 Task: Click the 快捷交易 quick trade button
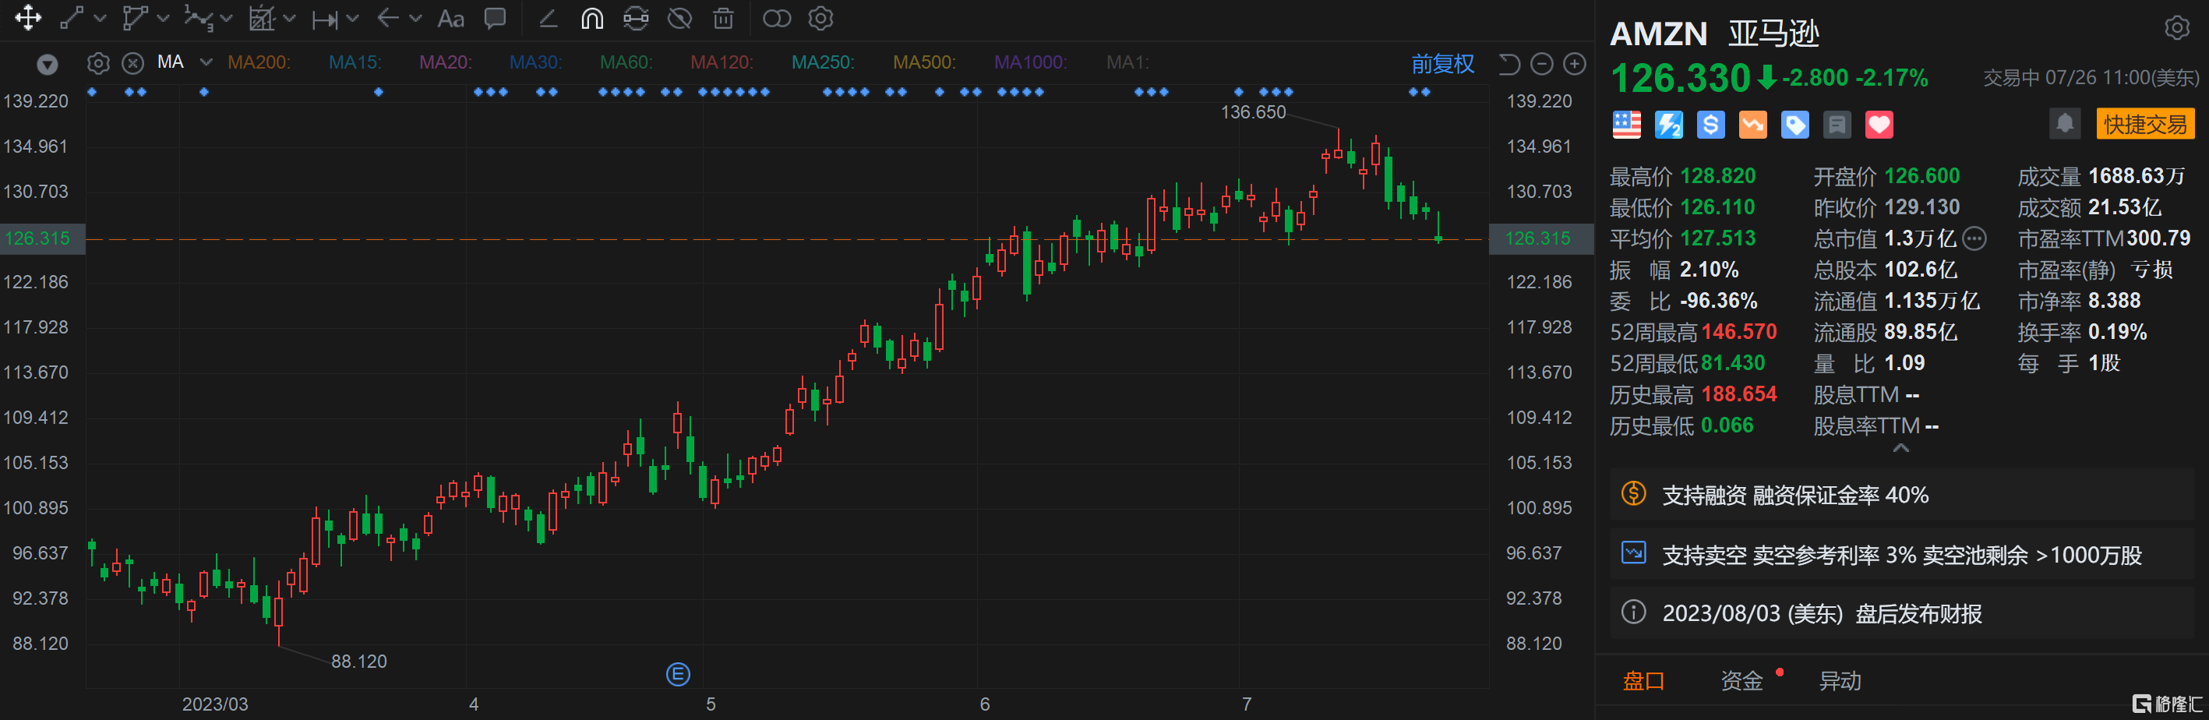click(x=2146, y=125)
